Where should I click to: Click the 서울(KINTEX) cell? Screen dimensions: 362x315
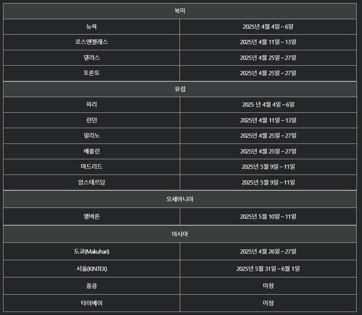[x=92, y=269]
